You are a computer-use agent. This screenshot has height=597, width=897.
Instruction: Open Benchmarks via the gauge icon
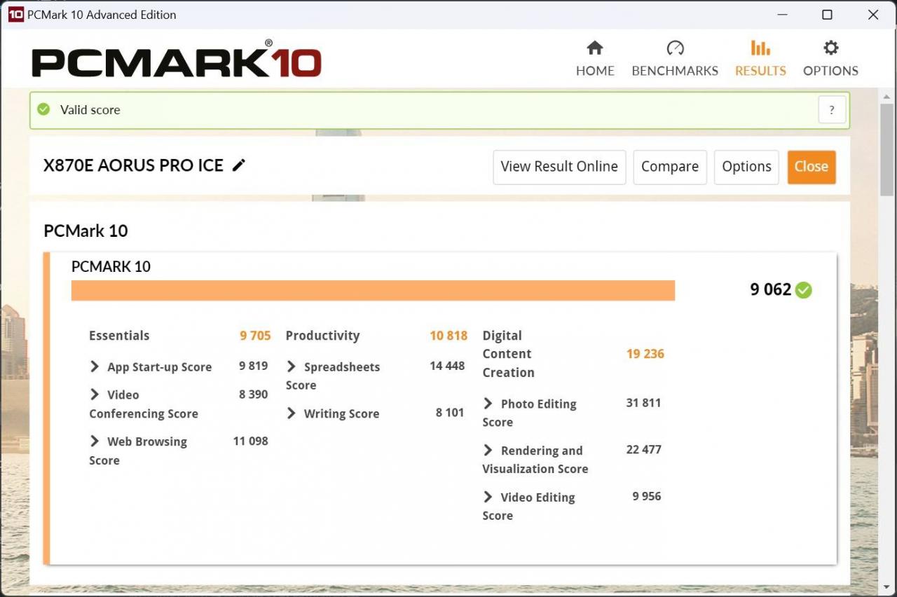[x=674, y=48]
